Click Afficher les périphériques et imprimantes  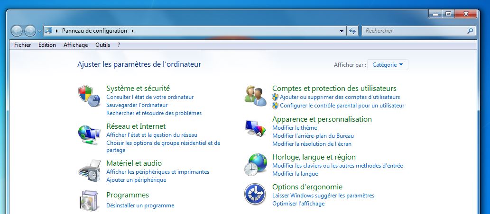click(158, 172)
